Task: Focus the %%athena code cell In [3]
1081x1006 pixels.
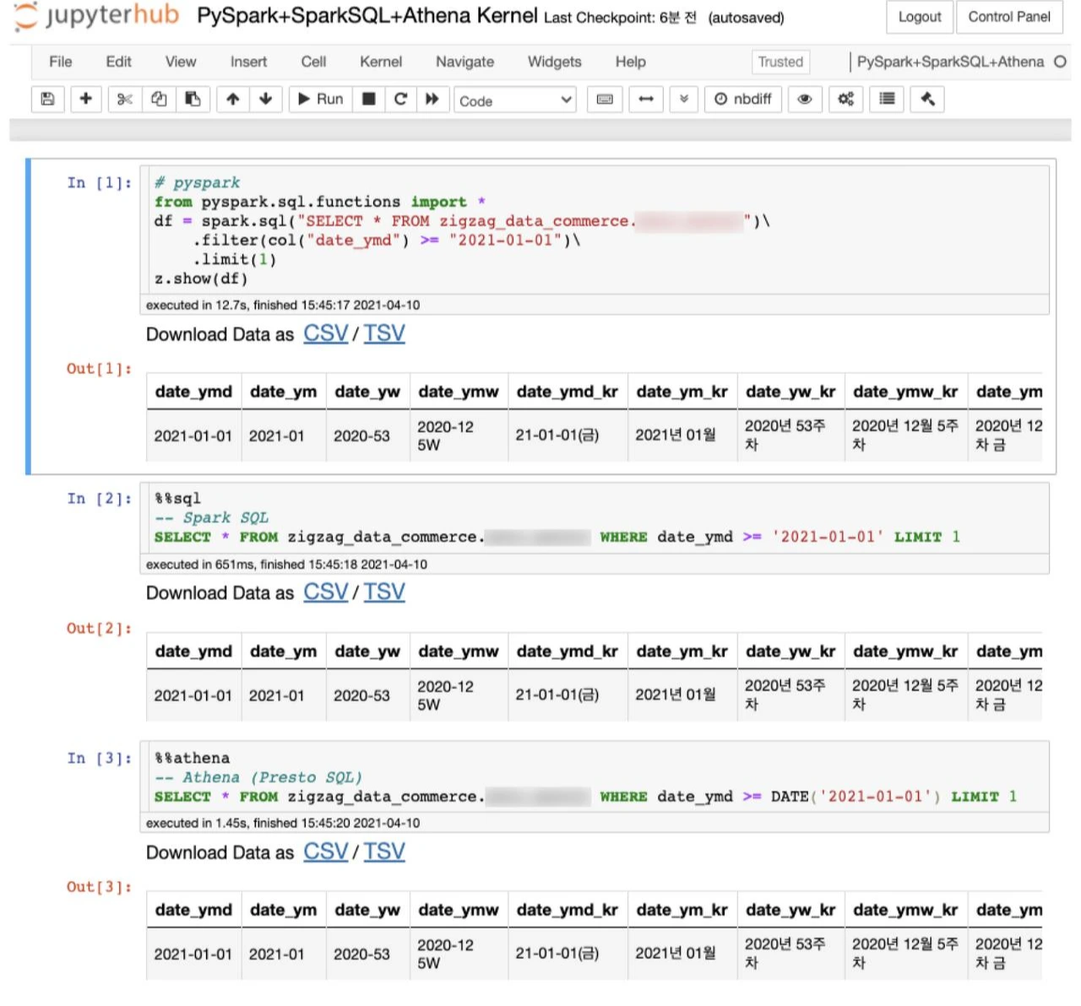Action: (x=595, y=777)
